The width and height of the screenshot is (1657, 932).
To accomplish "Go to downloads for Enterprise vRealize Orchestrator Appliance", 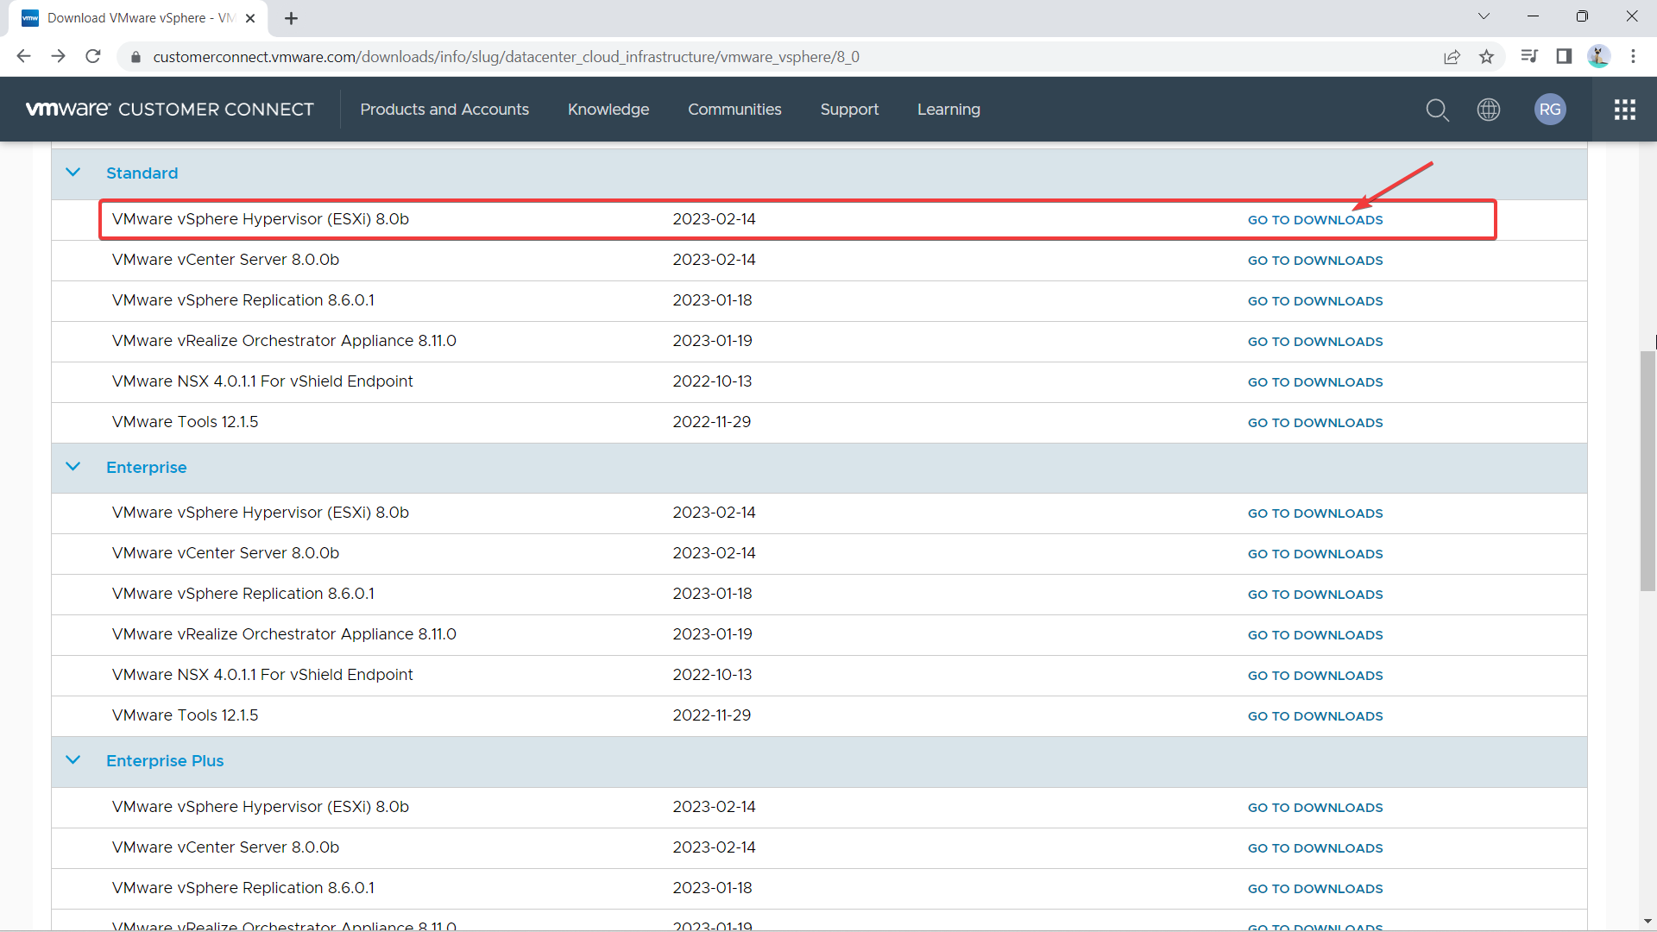I will [x=1314, y=635].
